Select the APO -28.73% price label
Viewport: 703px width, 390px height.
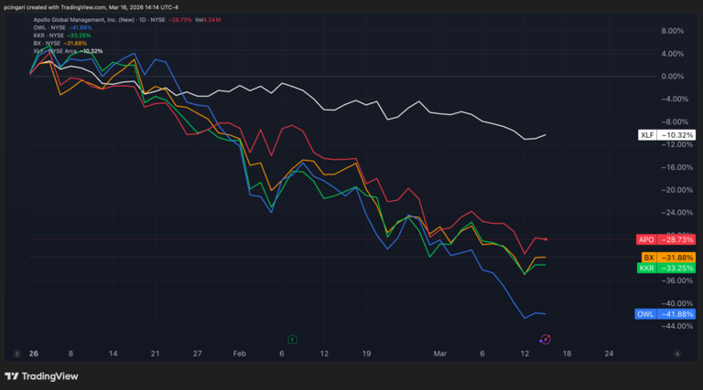665,239
